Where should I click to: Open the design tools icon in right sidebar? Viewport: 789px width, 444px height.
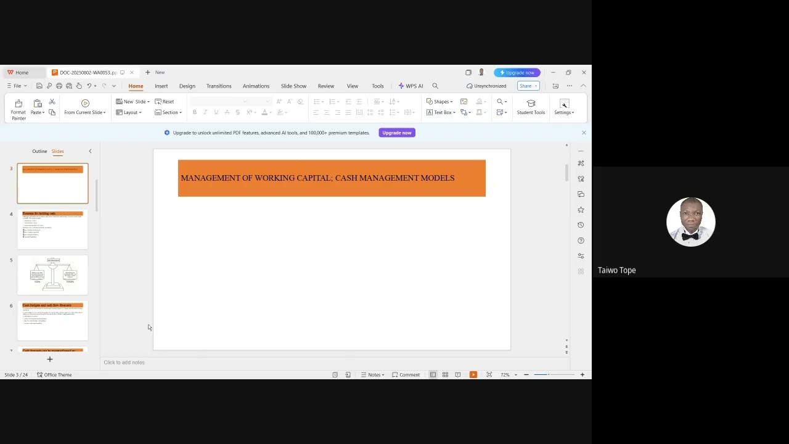(x=581, y=163)
